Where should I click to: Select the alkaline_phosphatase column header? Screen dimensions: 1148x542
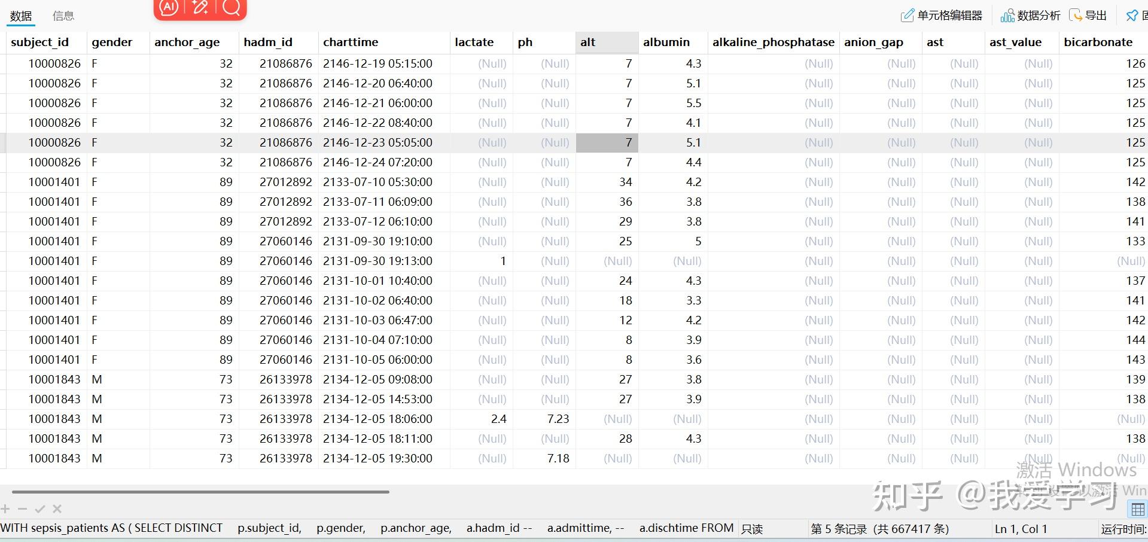tap(774, 42)
